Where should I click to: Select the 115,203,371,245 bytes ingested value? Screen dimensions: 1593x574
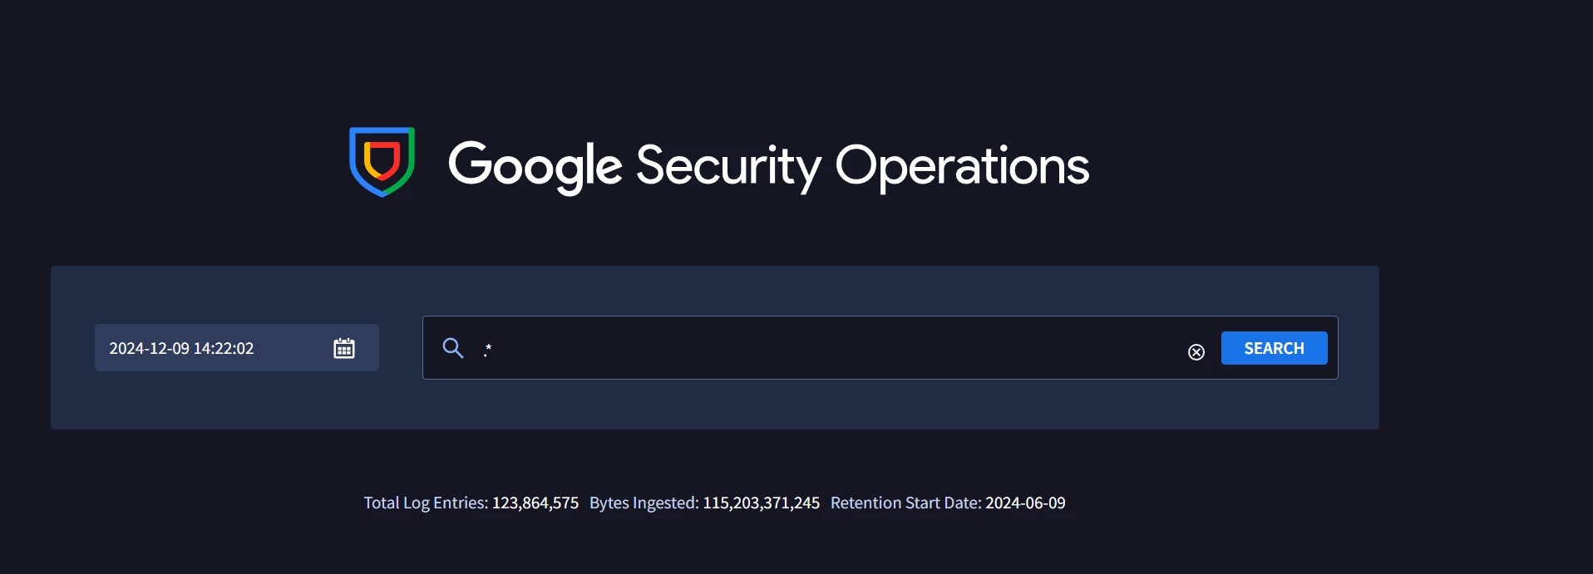point(762,503)
